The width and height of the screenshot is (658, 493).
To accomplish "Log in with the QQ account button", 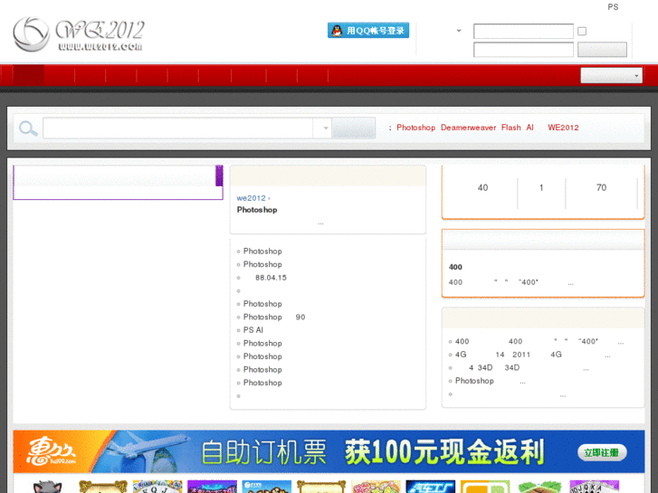I will [368, 31].
